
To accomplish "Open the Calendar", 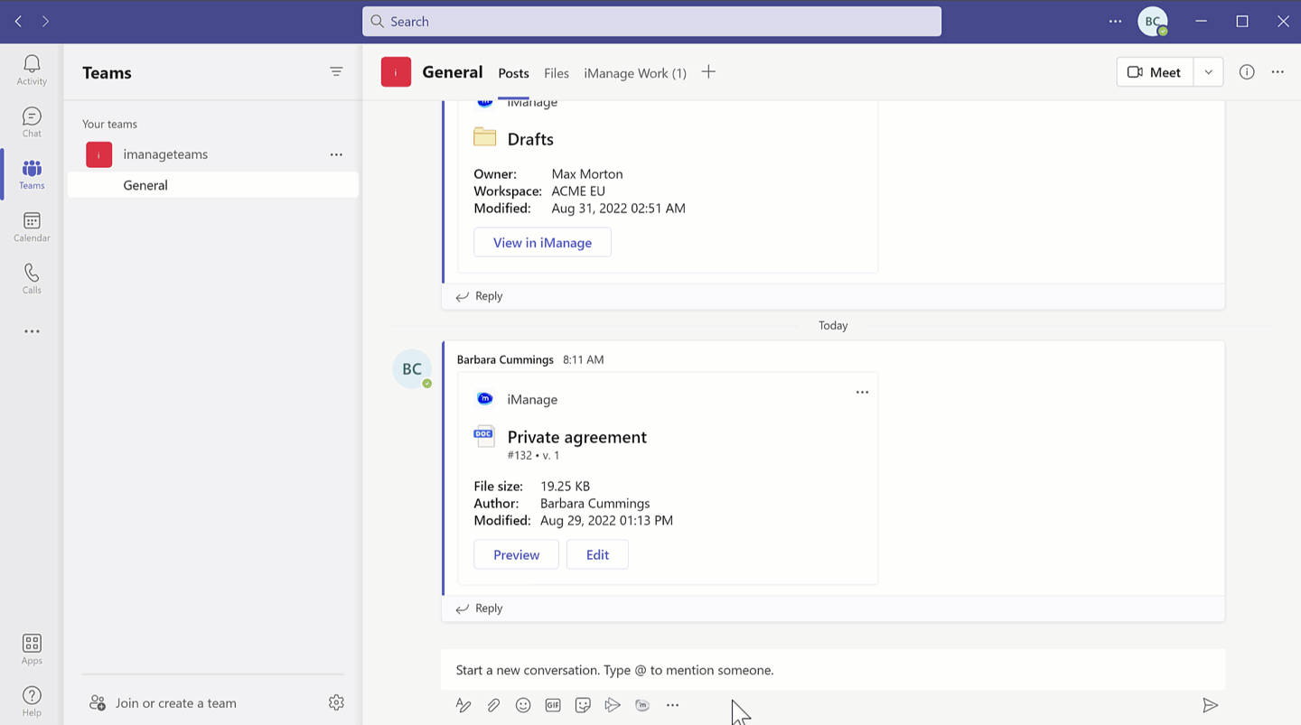I will (x=31, y=226).
